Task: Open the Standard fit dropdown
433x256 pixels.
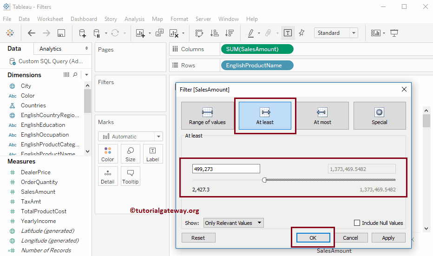Action: click(336, 33)
